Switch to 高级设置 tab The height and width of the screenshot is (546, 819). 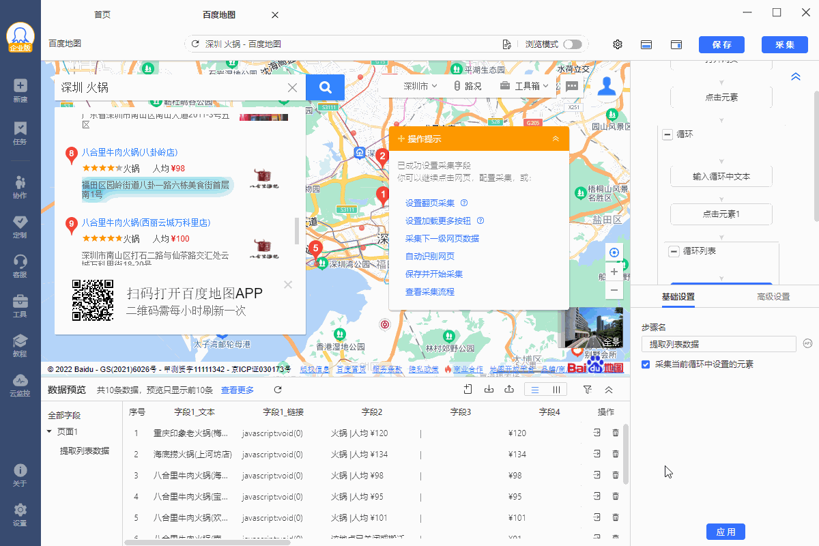[x=773, y=297]
